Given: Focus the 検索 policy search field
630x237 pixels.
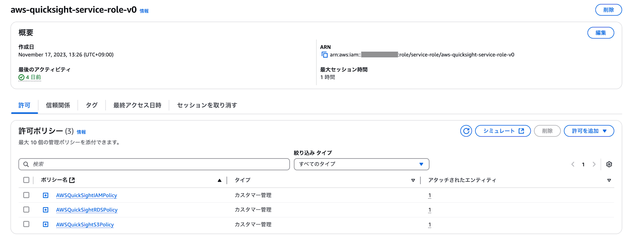Looking at the screenshot, I should click(x=154, y=164).
